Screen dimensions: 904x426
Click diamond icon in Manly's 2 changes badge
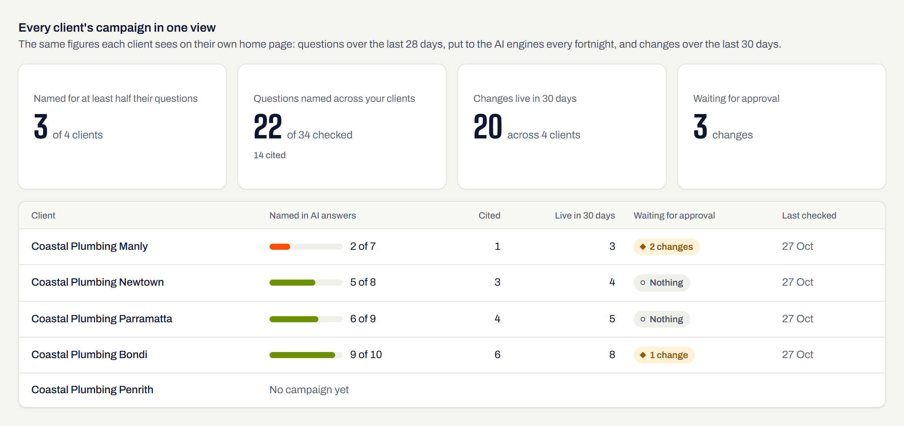(x=643, y=247)
